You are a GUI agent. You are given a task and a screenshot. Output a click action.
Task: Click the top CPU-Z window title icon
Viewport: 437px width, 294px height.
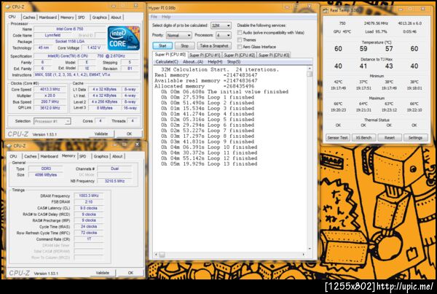(8, 7)
